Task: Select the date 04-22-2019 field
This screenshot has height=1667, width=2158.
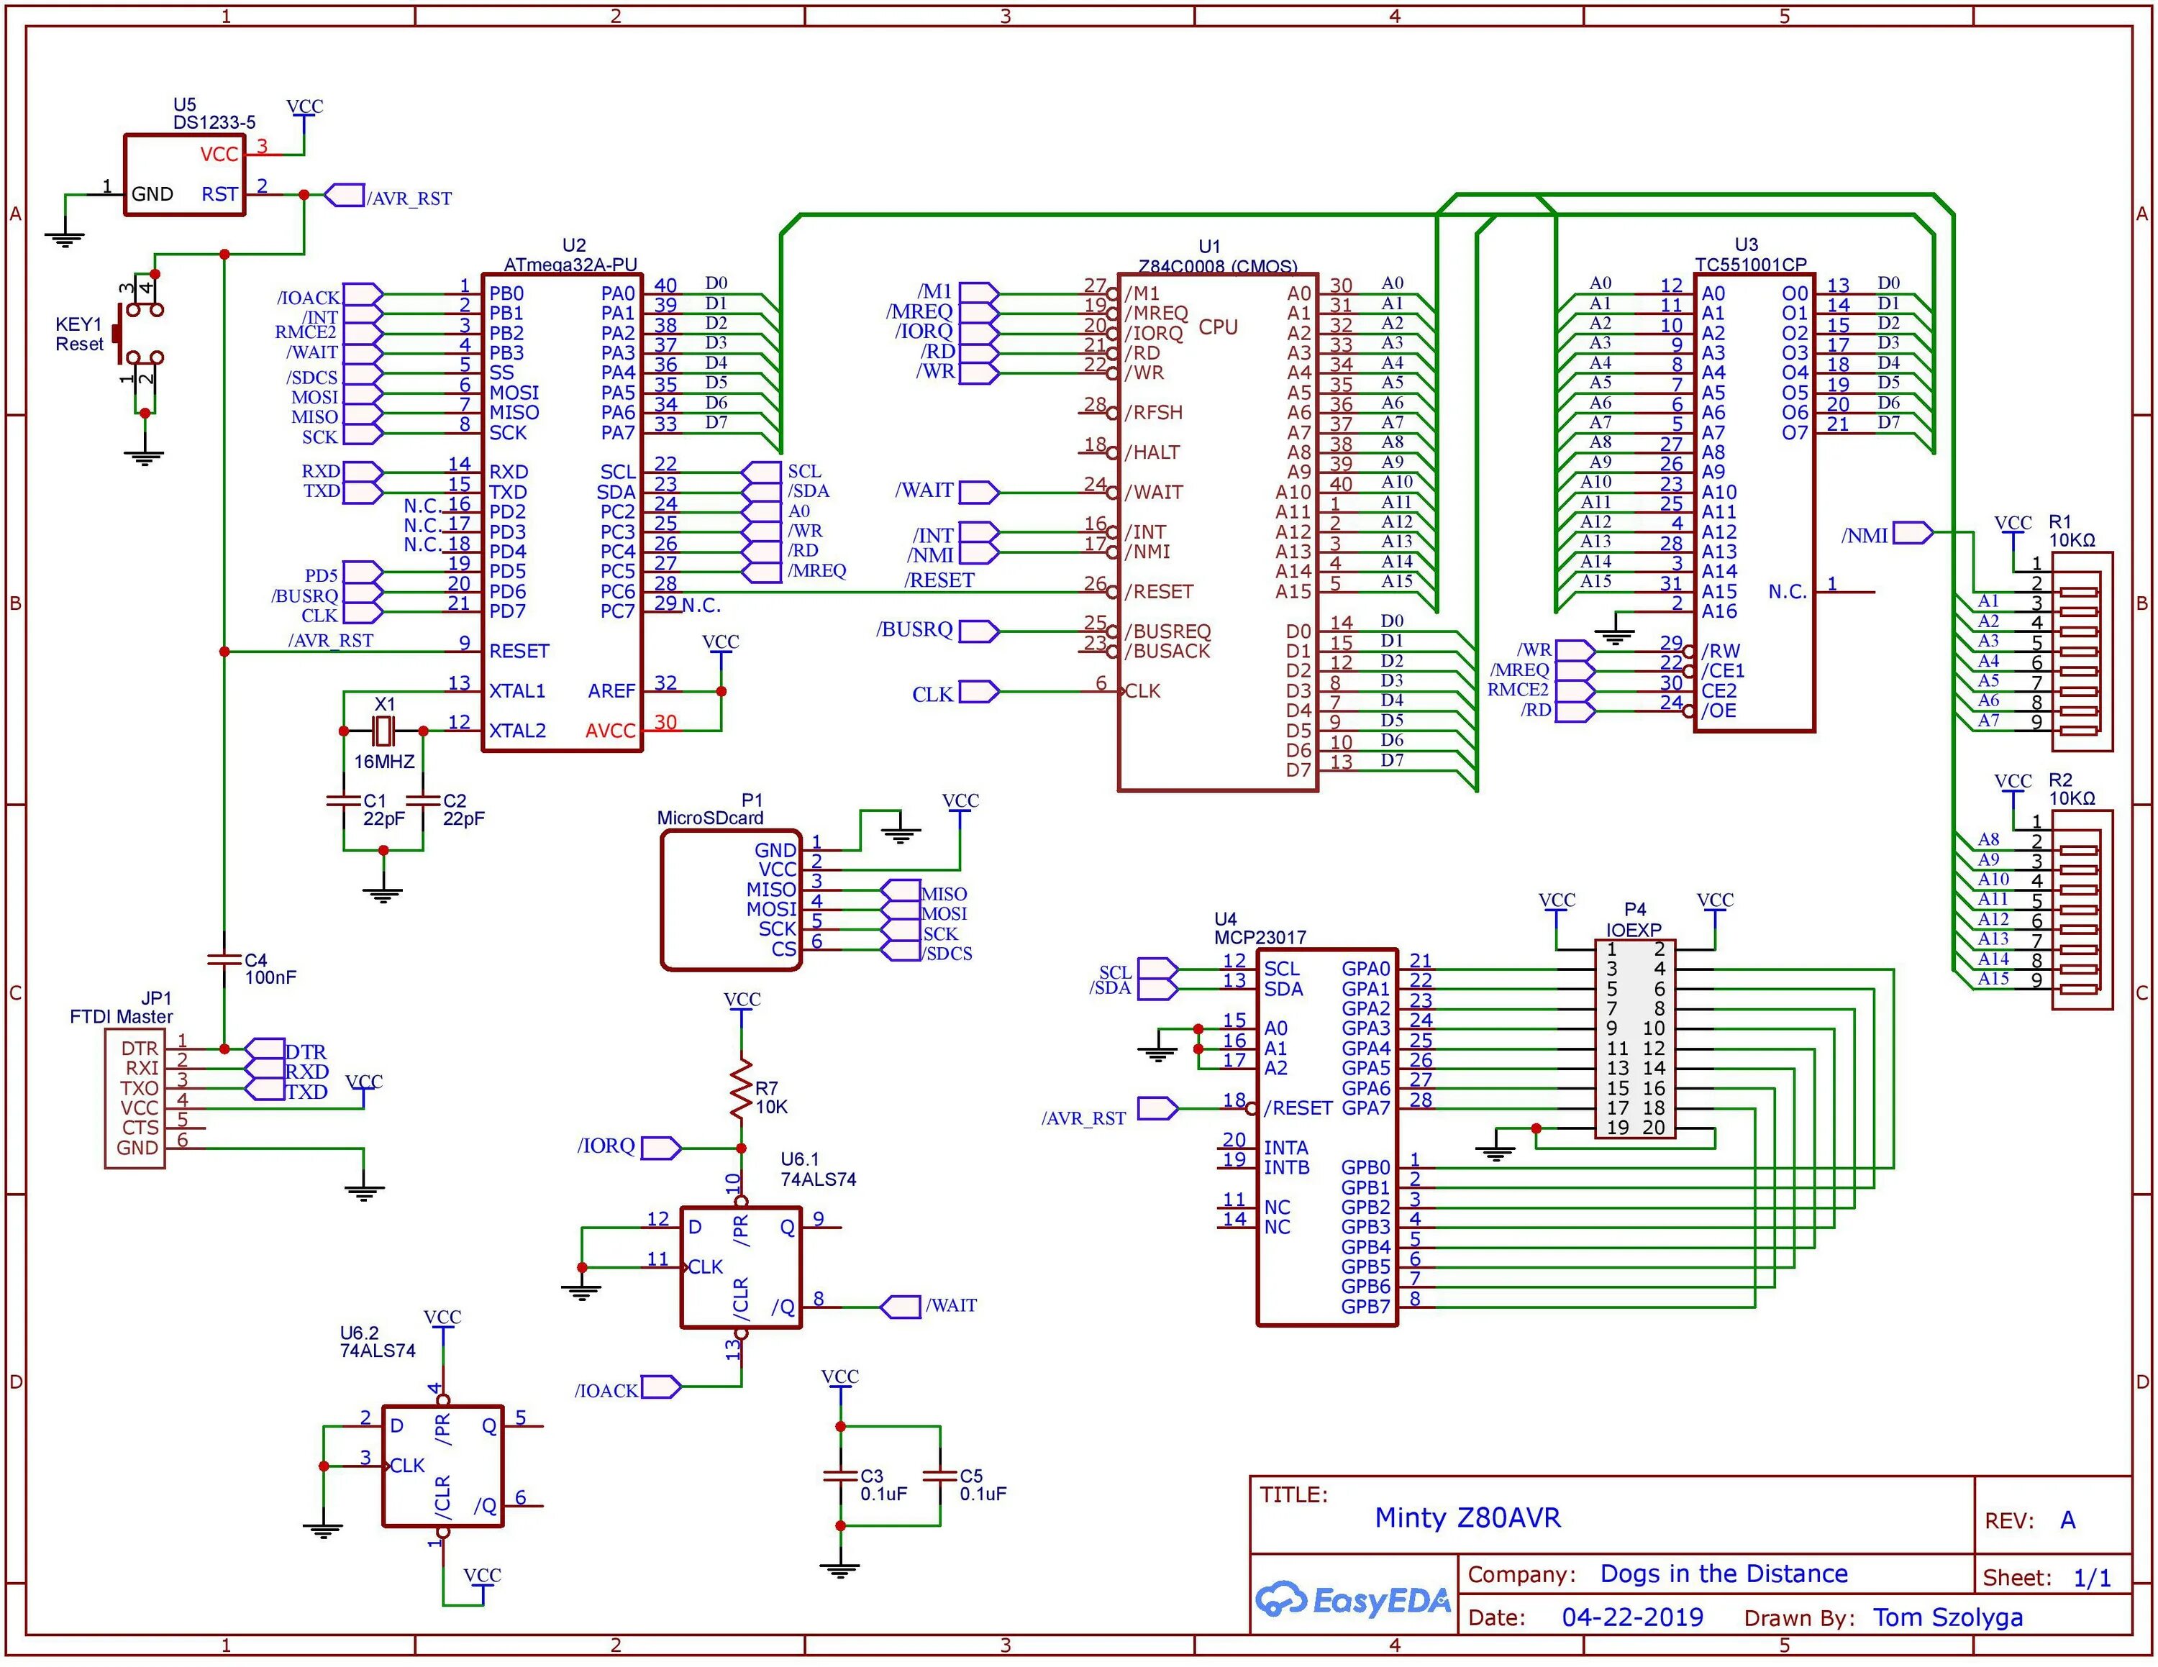Action: click(1632, 1617)
